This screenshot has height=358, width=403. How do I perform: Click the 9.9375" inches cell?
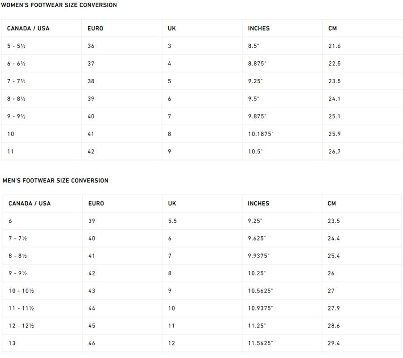259,256
